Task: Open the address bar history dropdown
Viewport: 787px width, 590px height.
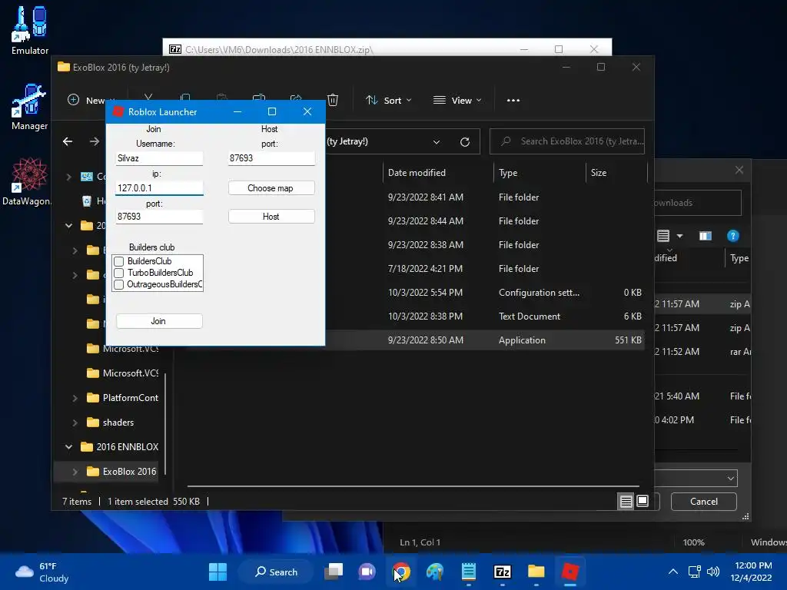Action: [x=437, y=142]
